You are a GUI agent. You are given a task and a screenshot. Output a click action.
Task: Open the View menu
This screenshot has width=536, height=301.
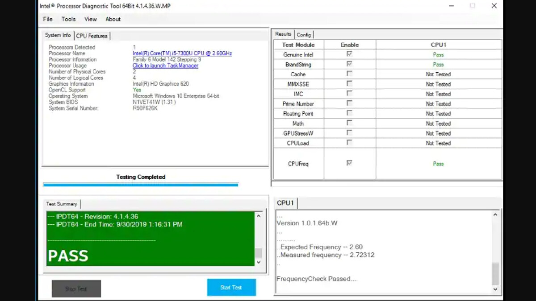coord(91,19)
